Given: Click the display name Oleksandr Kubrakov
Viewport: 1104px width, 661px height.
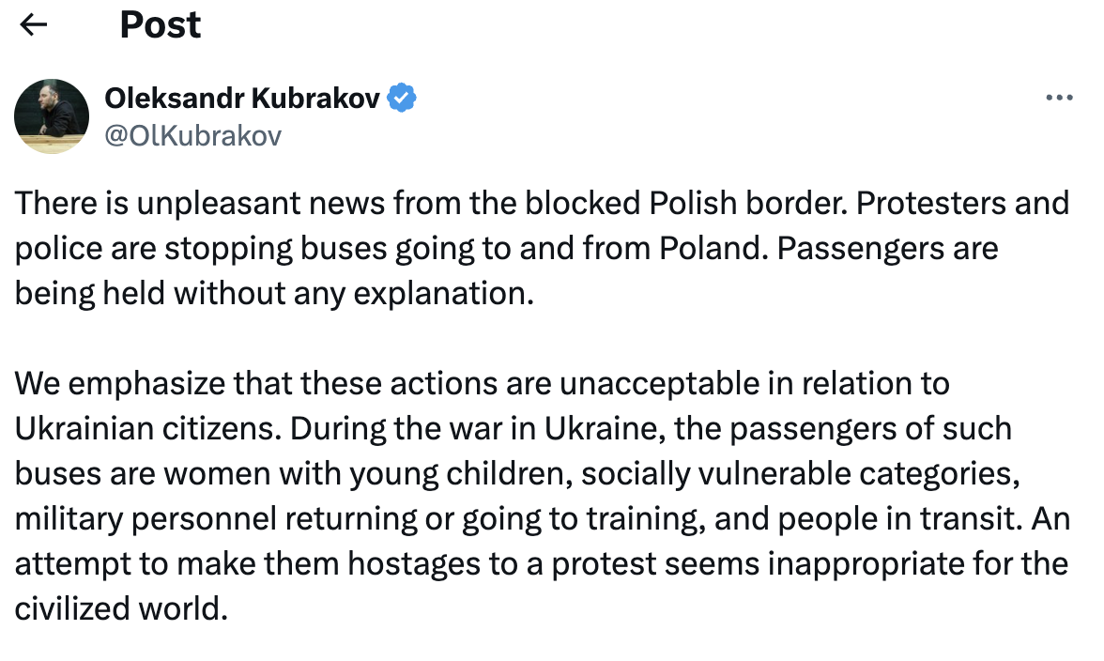Looking at the screenshot, I should click(x=242, y=98).
